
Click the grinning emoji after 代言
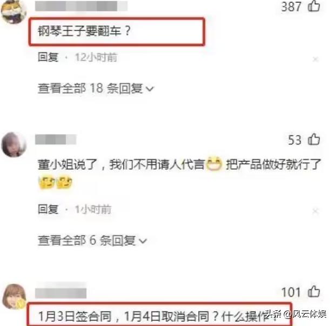tap(214, 164)
